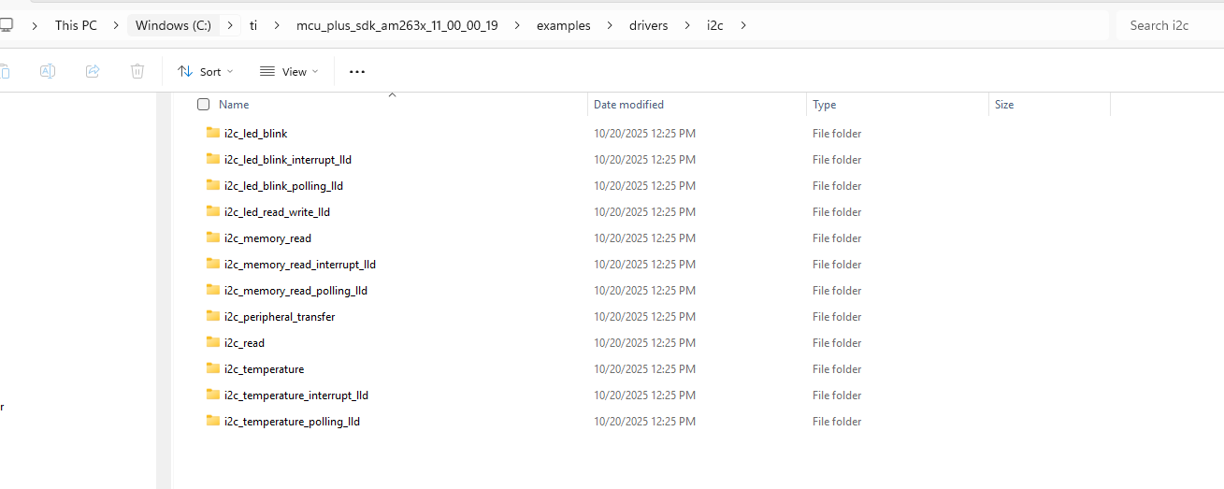Click the i2c_led_blink folder icon
This screenshot has width=1224, height=489.
[x=213, y=133]
